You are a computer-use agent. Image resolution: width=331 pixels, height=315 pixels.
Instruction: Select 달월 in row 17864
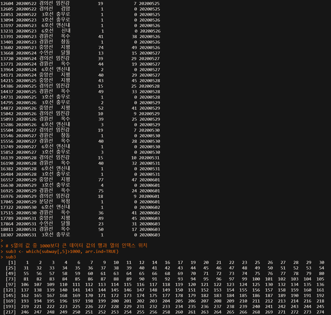pos(65,224)
